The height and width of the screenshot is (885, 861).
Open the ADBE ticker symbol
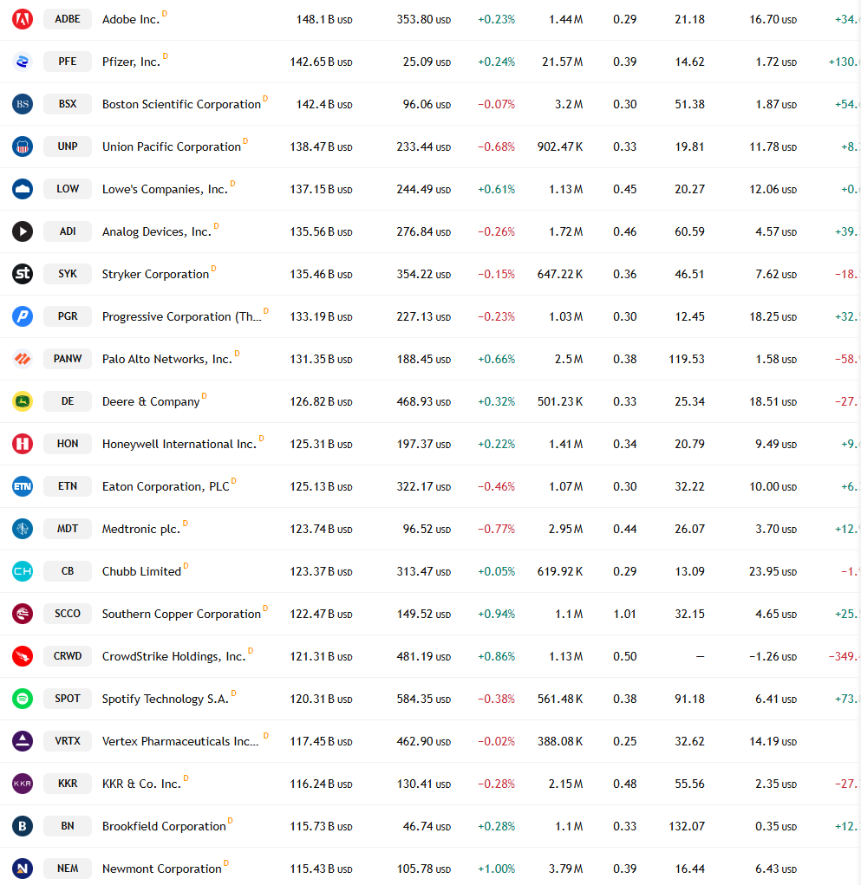(68, 19)
